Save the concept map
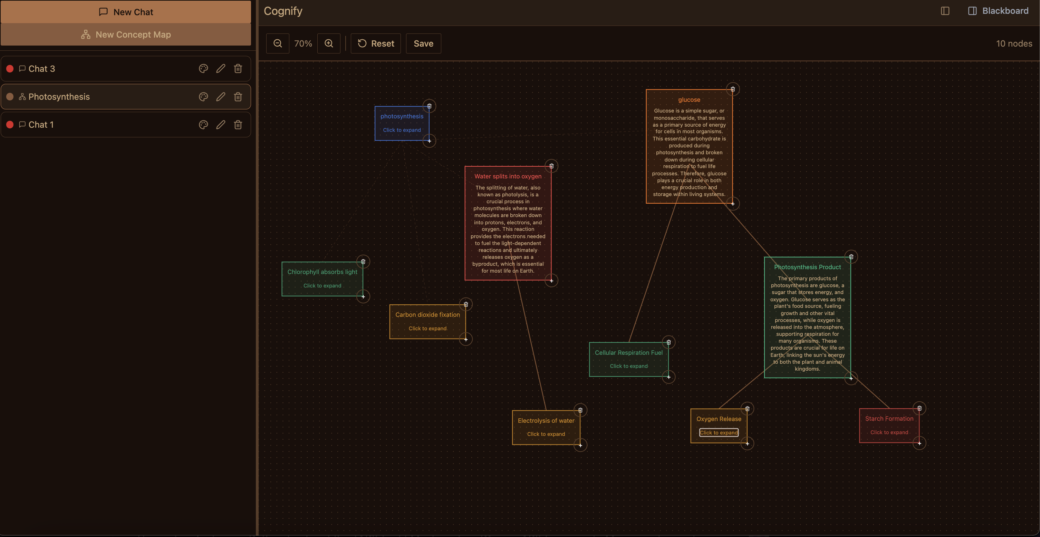Screen dimensions: 1040x537 (423, 43)
